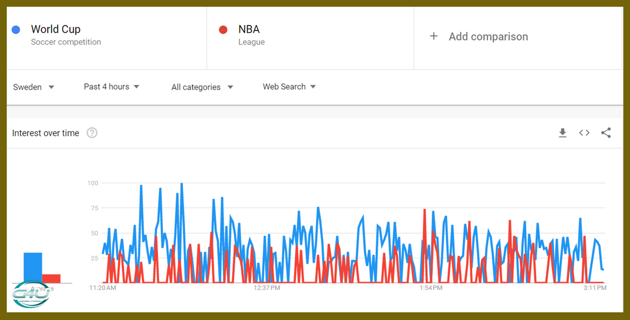
Task: Open help for Interest over time
Action: click(x=92, y=133)
